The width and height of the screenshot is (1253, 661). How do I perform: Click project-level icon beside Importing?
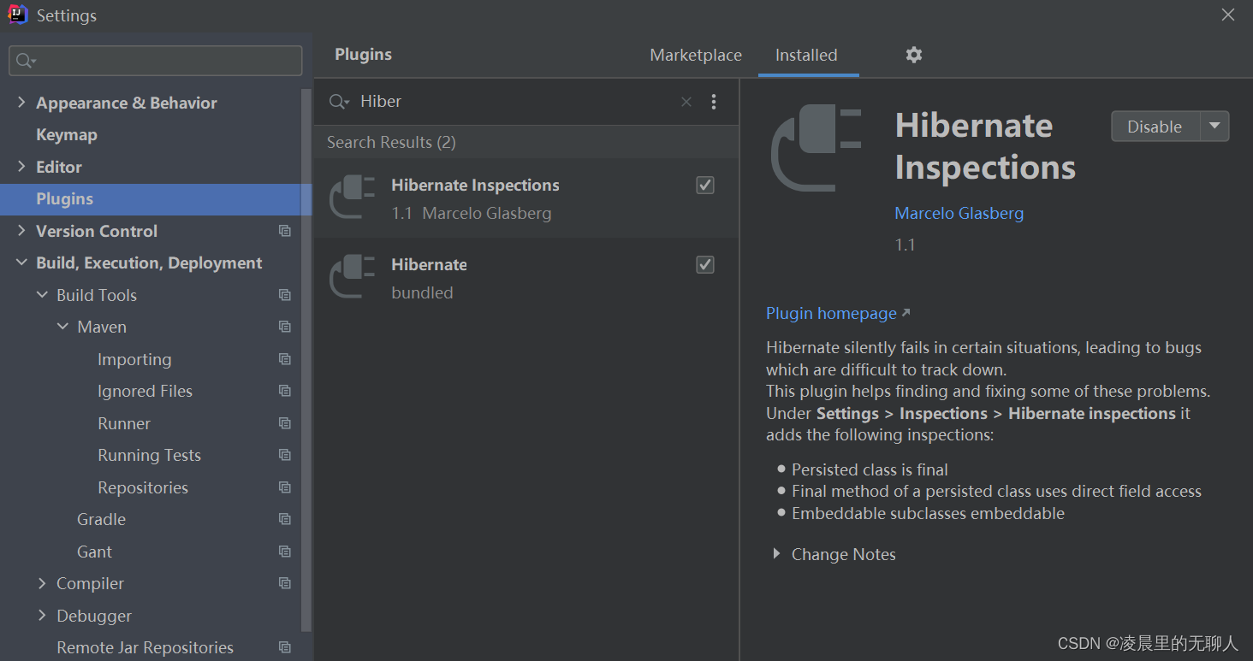[x=285, y=359]
